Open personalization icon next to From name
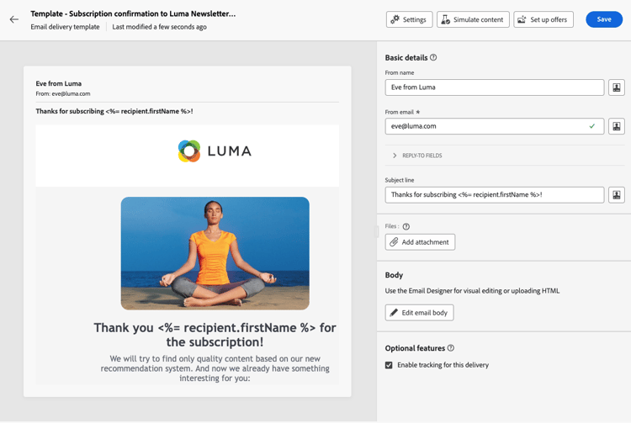 pyautogui.click(x=616, y=87)
